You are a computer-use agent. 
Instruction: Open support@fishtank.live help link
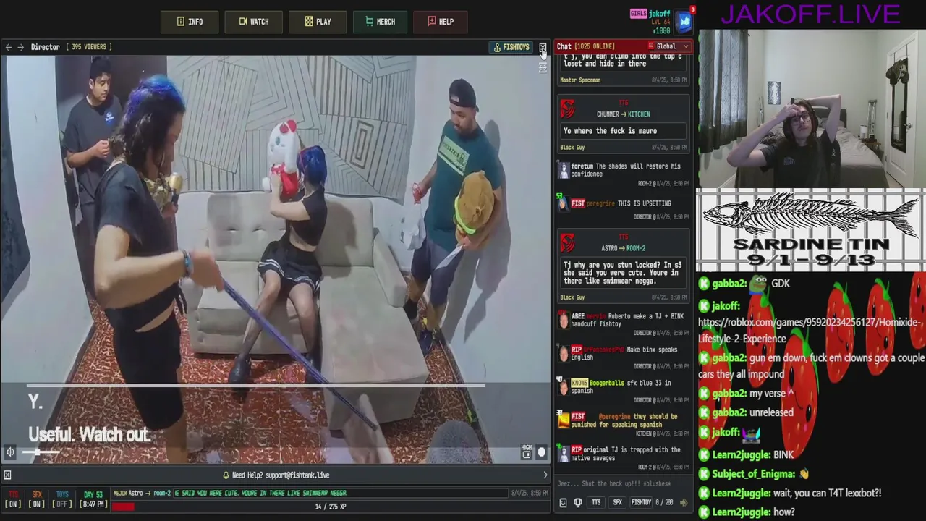[297, 475]
